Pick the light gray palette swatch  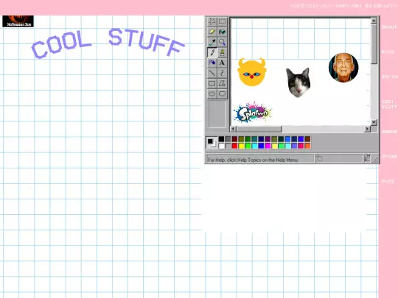(228, 146)
